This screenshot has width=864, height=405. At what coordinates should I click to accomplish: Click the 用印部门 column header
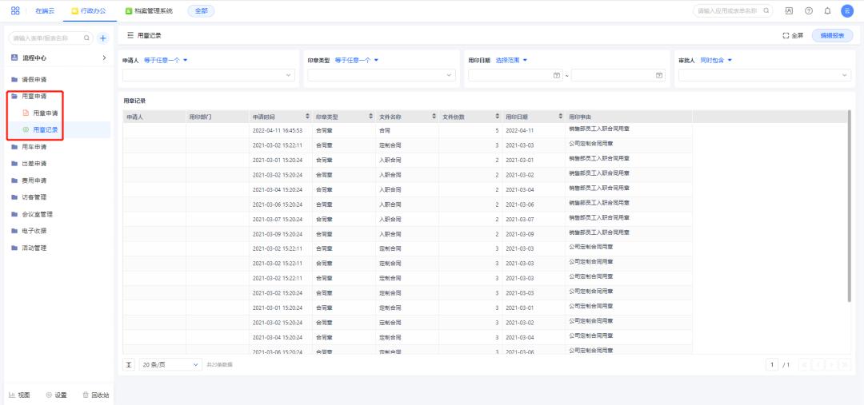[218, 117]
